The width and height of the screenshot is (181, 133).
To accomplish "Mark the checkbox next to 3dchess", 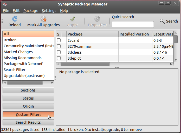I will (59, 52).
